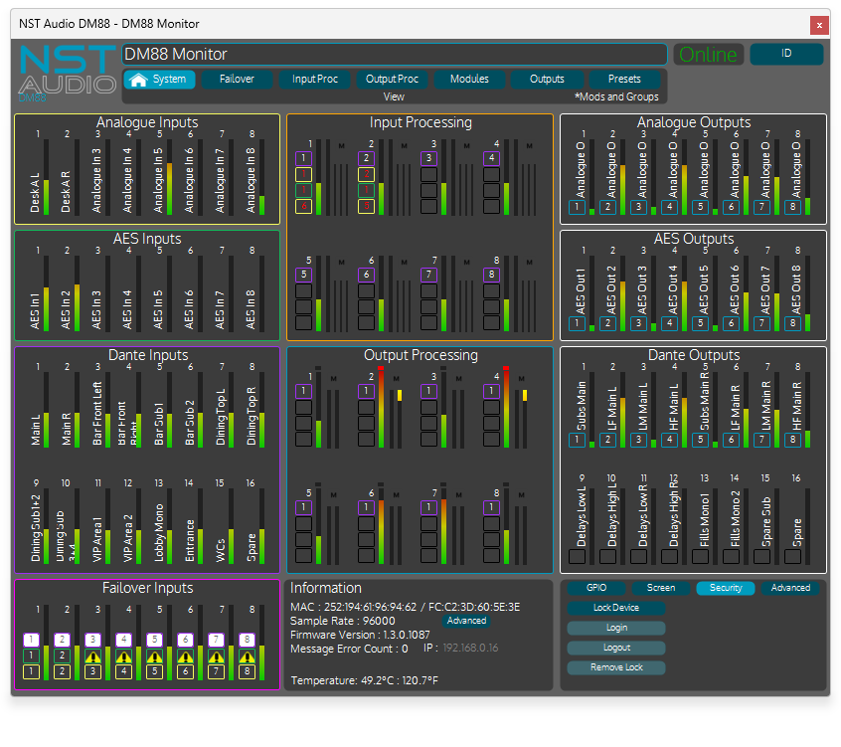Click the IP address 192.168.0.16 field
This screenshot has height=747, width=841.
(x=470, y=649)
